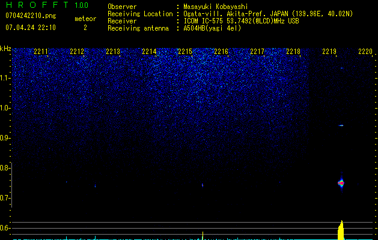Screen dimensions: 378x240
Task: Click time marker 2215
Action: (x=185, y=52)
